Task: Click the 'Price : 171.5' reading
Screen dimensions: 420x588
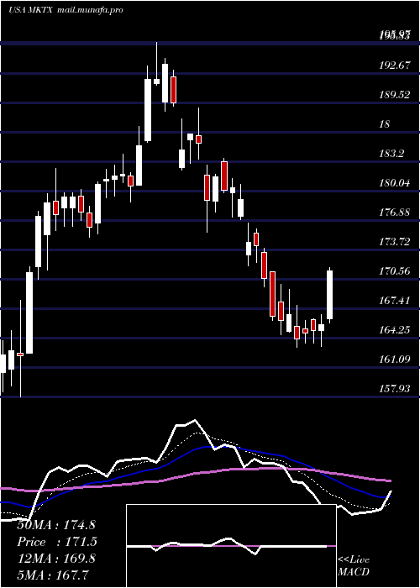Action: (57, 542)
